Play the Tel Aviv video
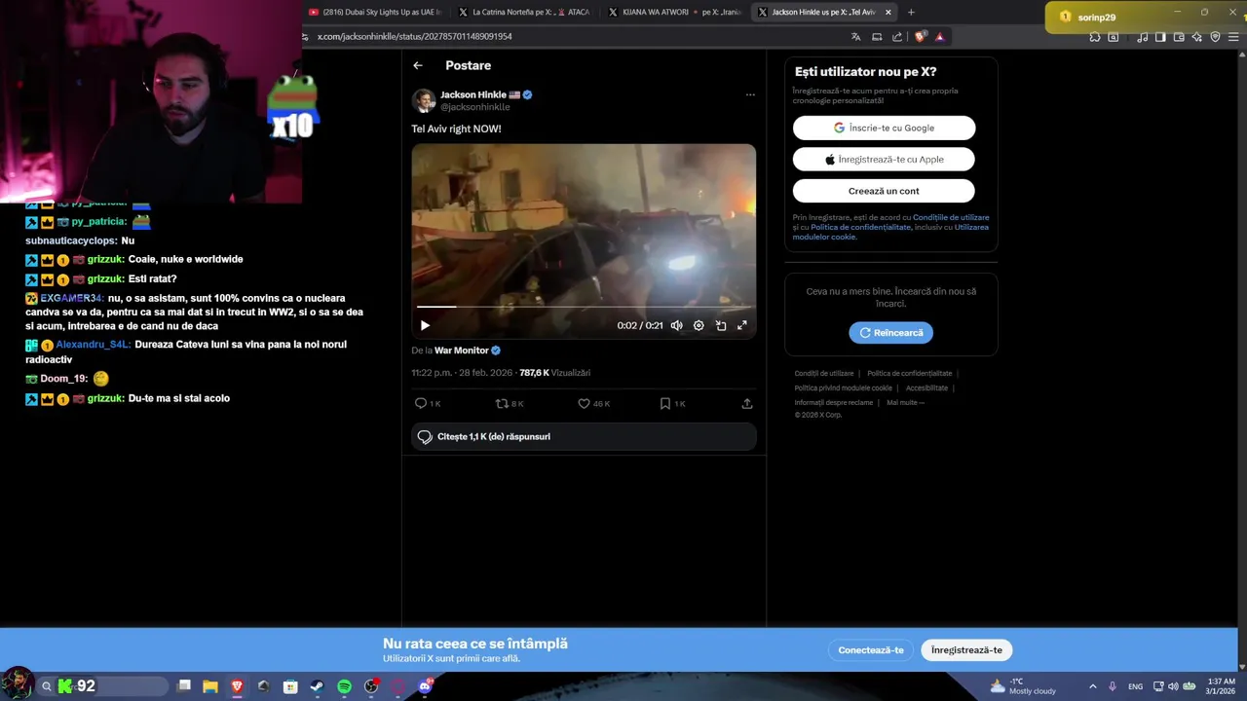 (425, 325)
